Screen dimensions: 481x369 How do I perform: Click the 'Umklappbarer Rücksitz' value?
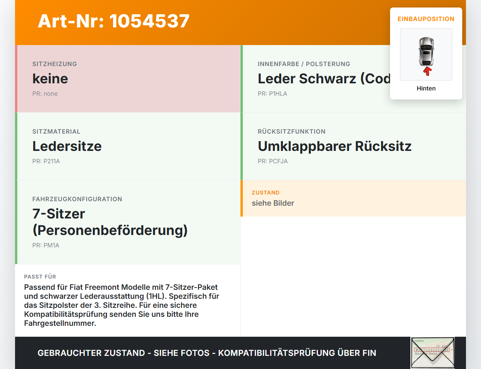(x=335, y=146)
